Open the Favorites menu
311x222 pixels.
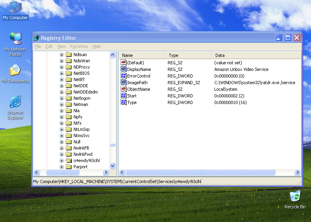tap(79, 46)
